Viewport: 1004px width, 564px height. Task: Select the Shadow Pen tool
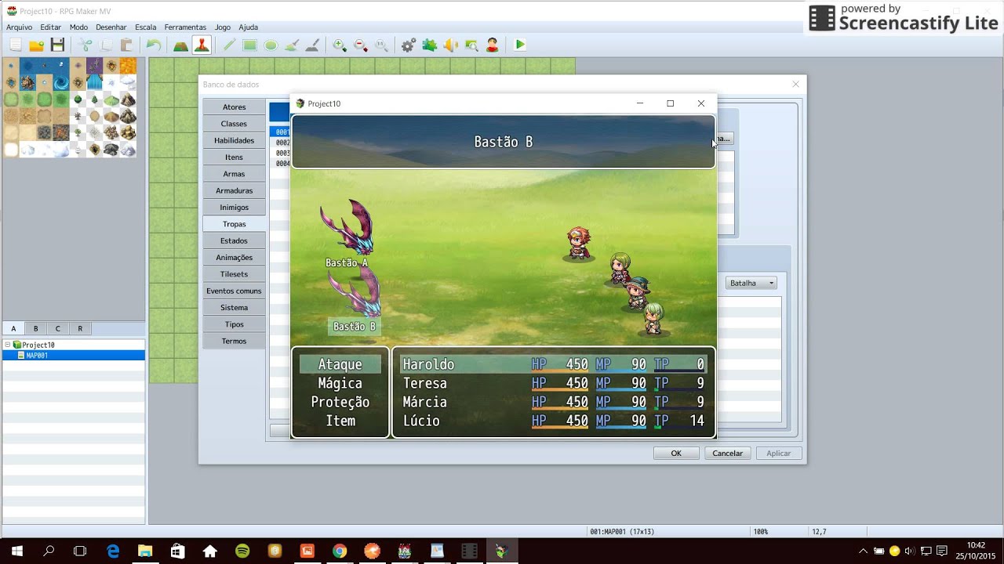(x=312, y=45)
